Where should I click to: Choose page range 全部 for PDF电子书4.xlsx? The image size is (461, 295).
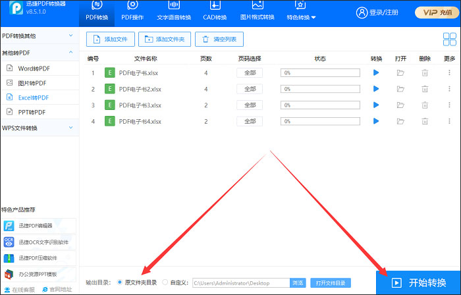coord(250,121)
